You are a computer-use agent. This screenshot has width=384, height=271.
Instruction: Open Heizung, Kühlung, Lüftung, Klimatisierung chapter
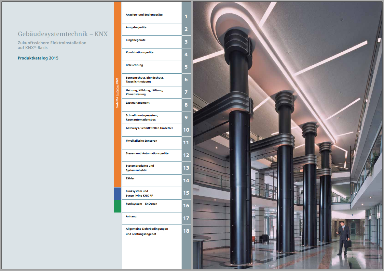144,92
